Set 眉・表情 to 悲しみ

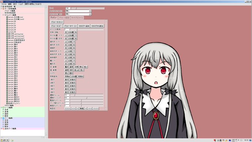pyautogui.click(x=77, y=70)
